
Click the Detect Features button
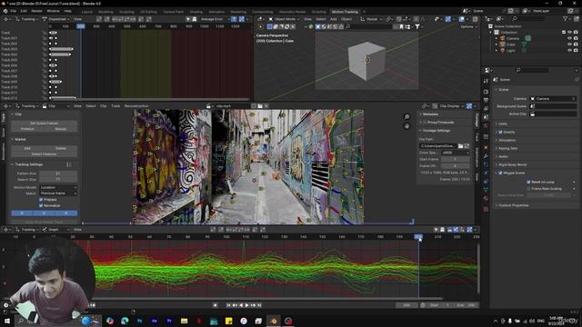pyautogui.click(x=44, y=154)
